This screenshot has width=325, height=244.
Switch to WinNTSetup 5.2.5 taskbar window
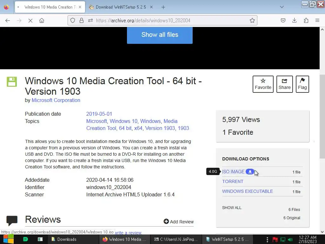click(227, 239)
